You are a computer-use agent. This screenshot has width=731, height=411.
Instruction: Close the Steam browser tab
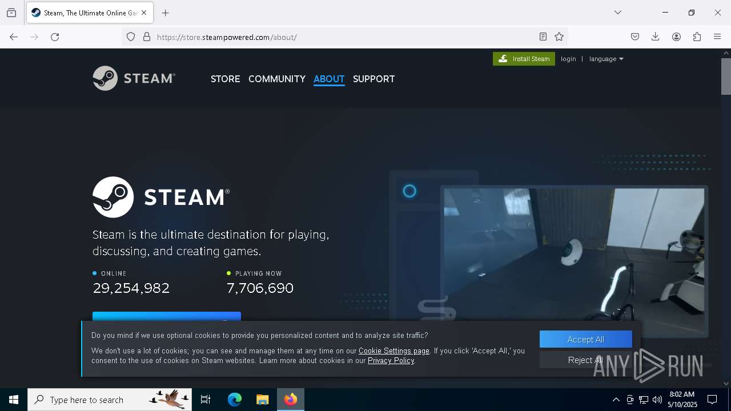144,13
